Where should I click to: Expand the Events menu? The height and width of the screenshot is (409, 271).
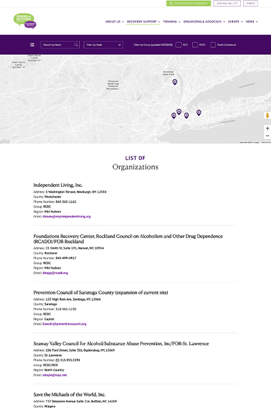[x=235, y=21]
